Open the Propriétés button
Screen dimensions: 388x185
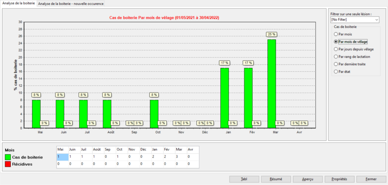click(329, 179)
